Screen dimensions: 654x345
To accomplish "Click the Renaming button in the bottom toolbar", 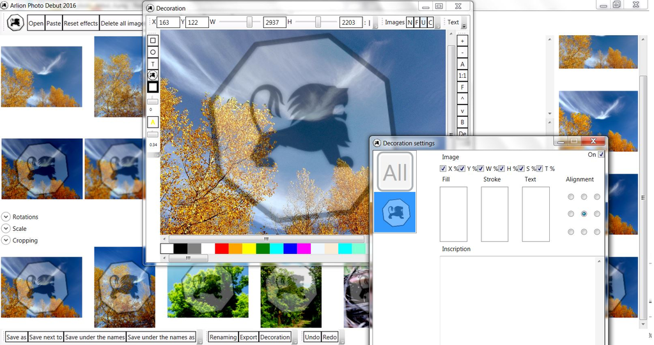I will click(223, 337).
